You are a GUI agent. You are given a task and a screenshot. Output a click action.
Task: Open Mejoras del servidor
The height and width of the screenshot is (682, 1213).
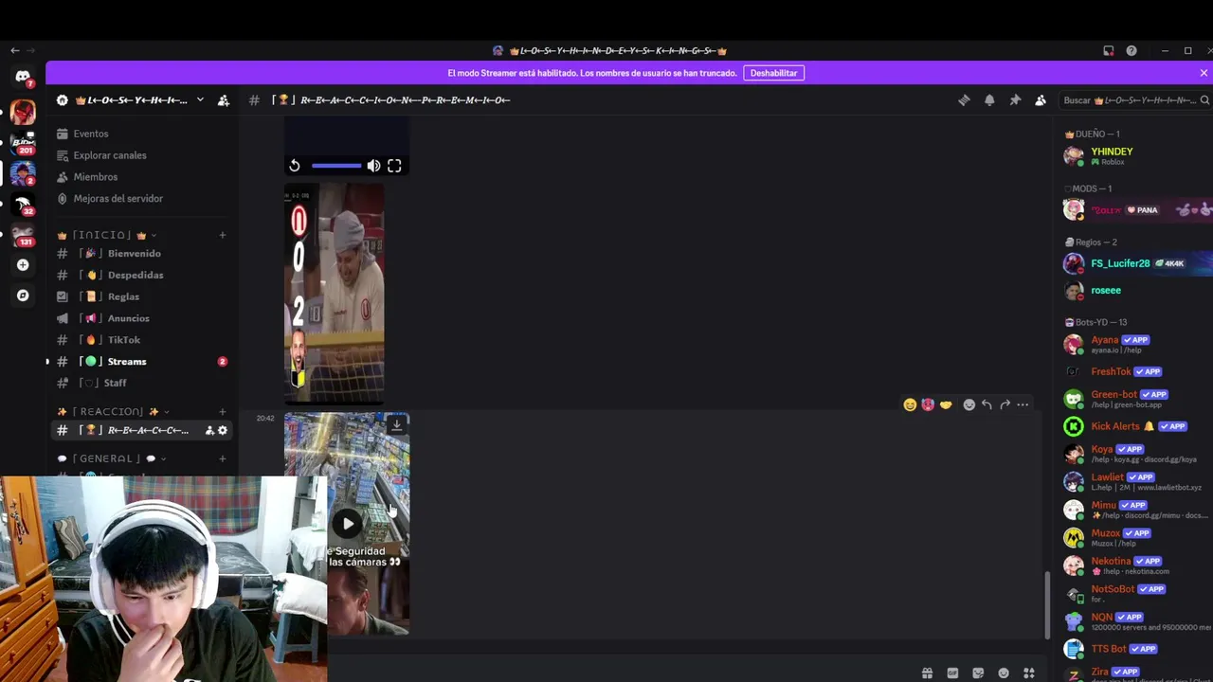(142, 199)
